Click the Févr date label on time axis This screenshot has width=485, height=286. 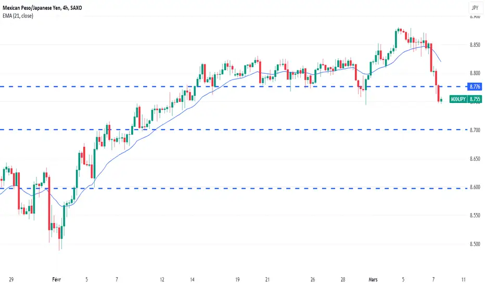pos(56,280)
